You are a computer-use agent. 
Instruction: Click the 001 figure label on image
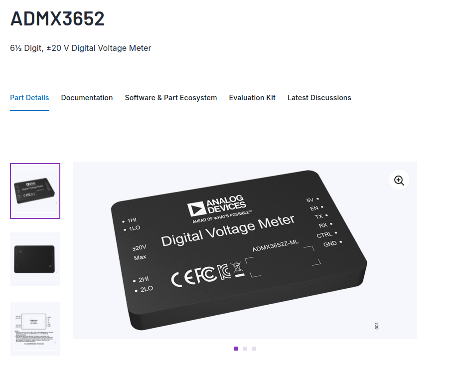[376, 326]
